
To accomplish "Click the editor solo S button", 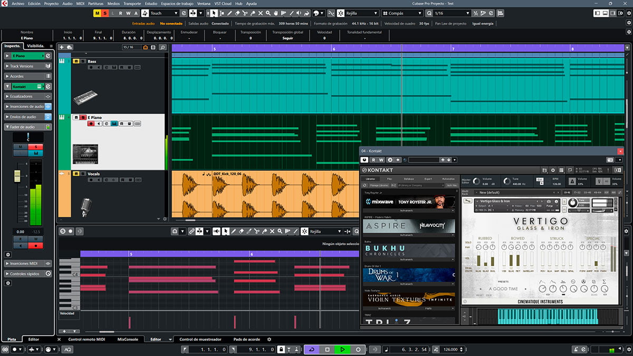I will pyautogui.click(x=63, y=231).
